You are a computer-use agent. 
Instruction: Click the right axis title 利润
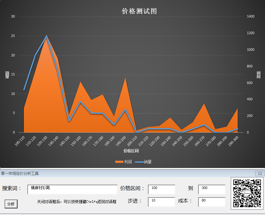pos(258,75)
